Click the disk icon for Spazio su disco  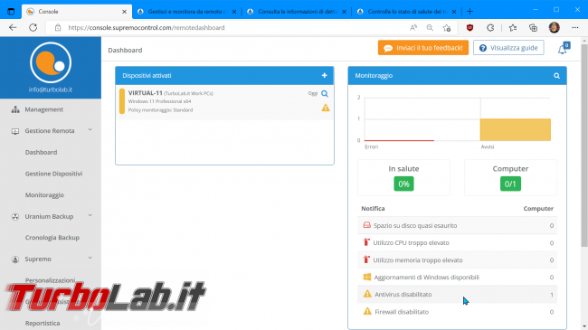point(366,225)
